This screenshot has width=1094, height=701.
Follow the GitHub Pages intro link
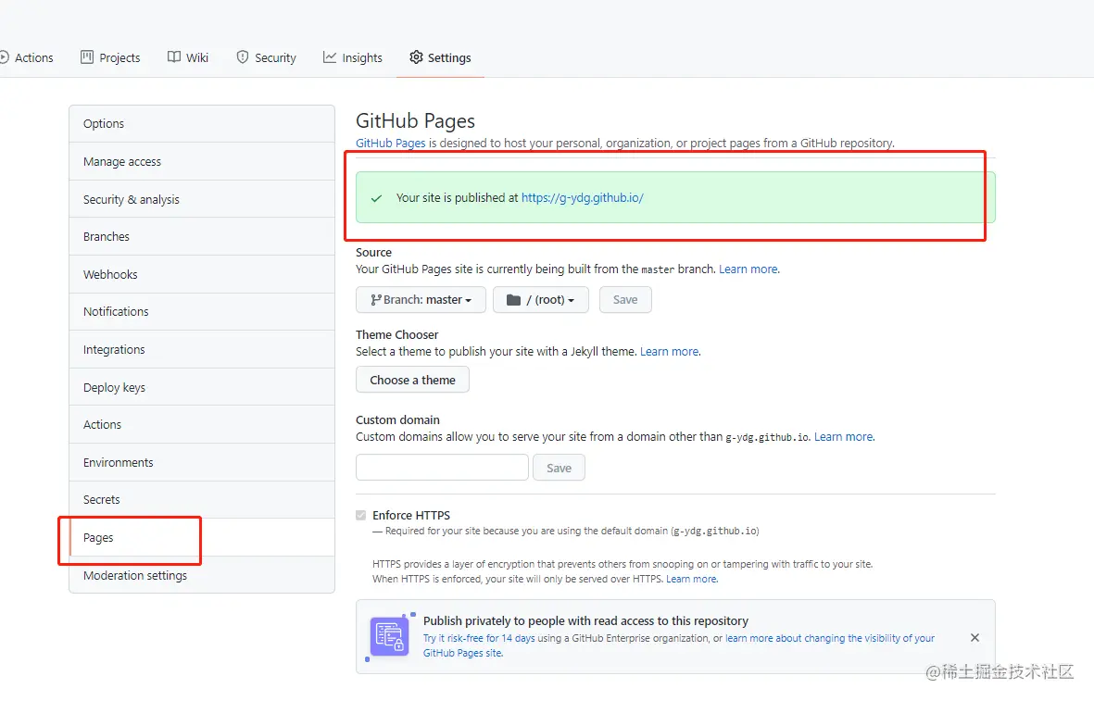coord(390,143)
